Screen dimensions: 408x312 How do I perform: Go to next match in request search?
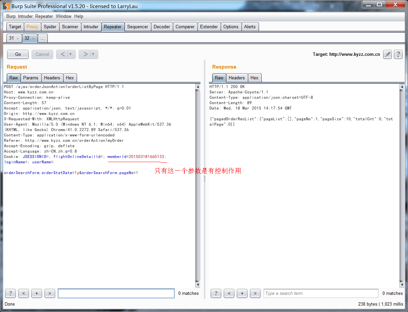pos(50,294)
